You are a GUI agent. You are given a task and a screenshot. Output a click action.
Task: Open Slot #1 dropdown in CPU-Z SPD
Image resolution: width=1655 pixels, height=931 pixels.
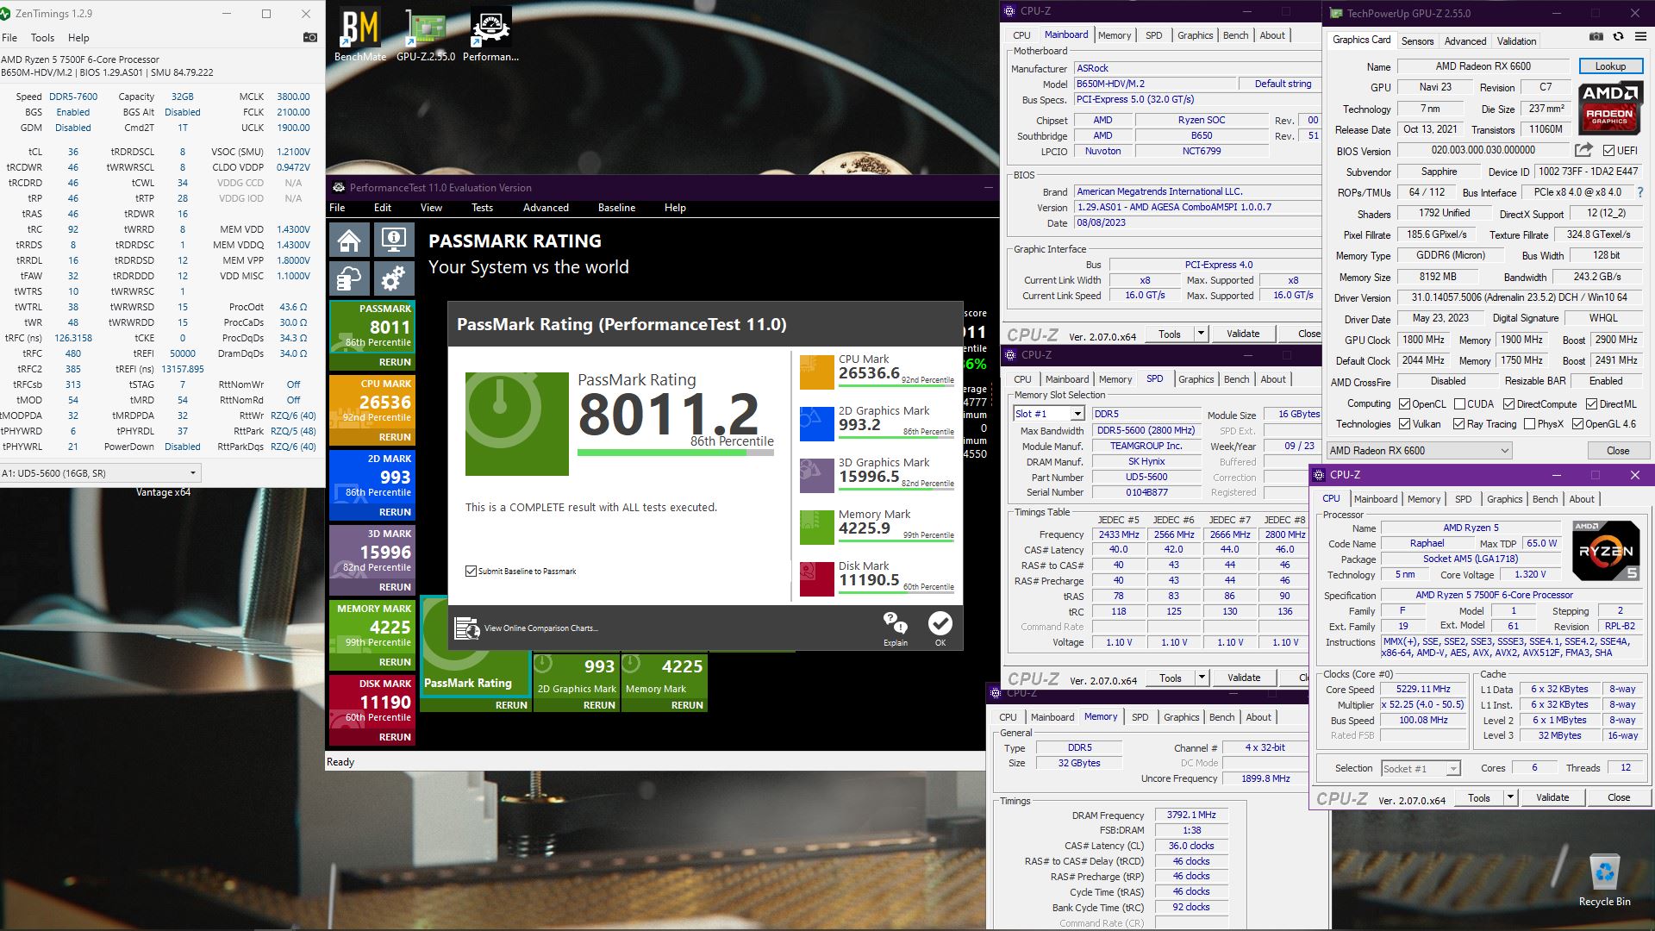tap(1048, 414)
